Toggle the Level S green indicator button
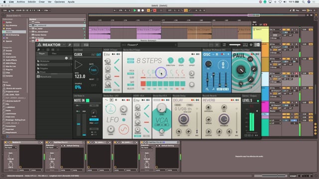The height and width of the screenshot is (179, 319). click(258, 100)
